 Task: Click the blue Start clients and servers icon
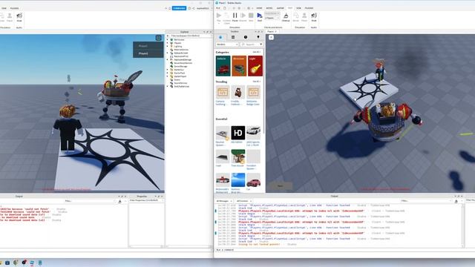260,16
